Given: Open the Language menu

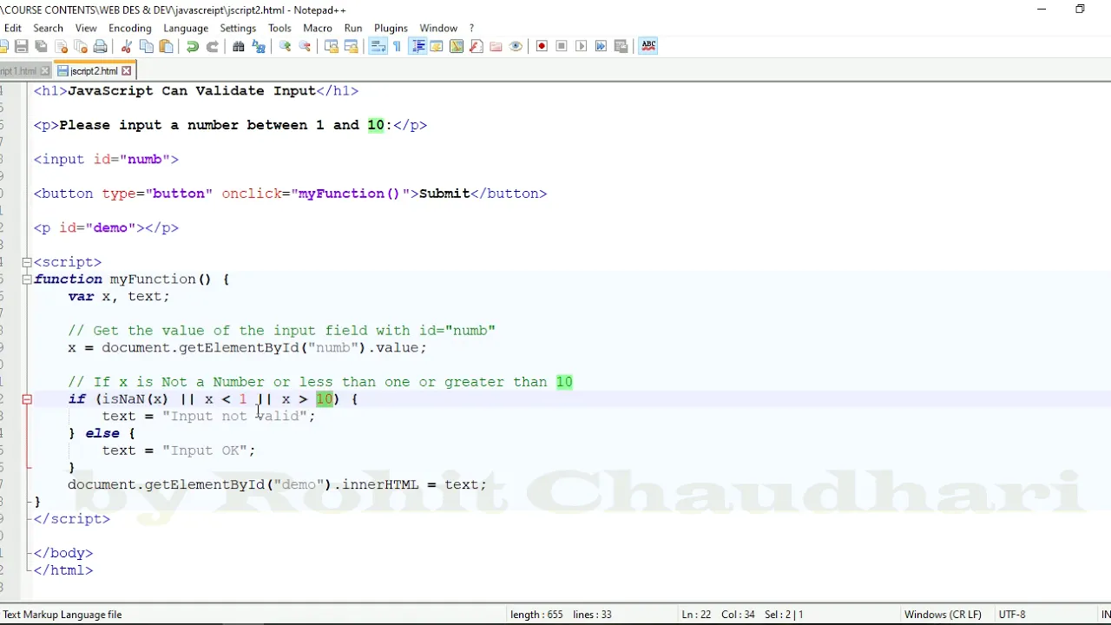Looking at the screenshot, I should pyautogui.click(x=186, y=28).
